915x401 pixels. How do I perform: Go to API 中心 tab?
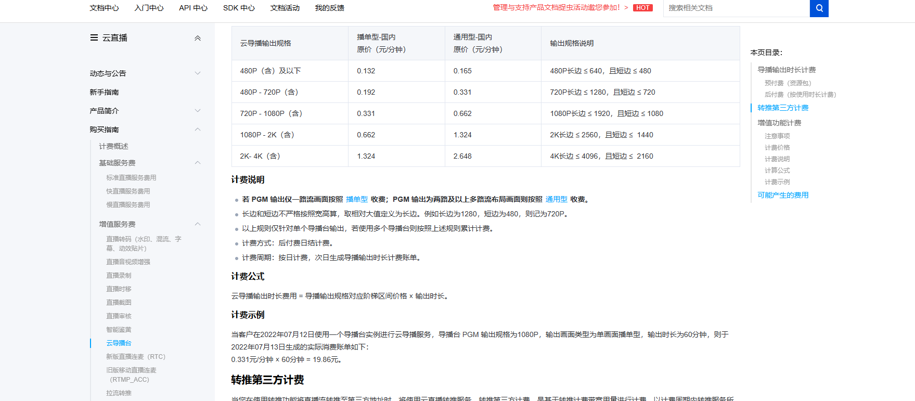(193, 8)
